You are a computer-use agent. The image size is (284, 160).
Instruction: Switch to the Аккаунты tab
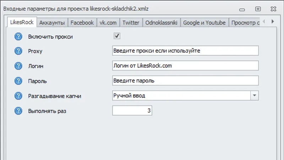(x=52, y=23)
